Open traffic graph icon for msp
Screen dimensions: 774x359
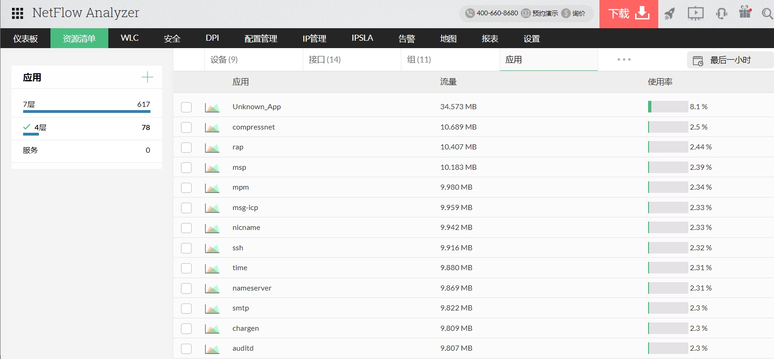pos(212,167)
